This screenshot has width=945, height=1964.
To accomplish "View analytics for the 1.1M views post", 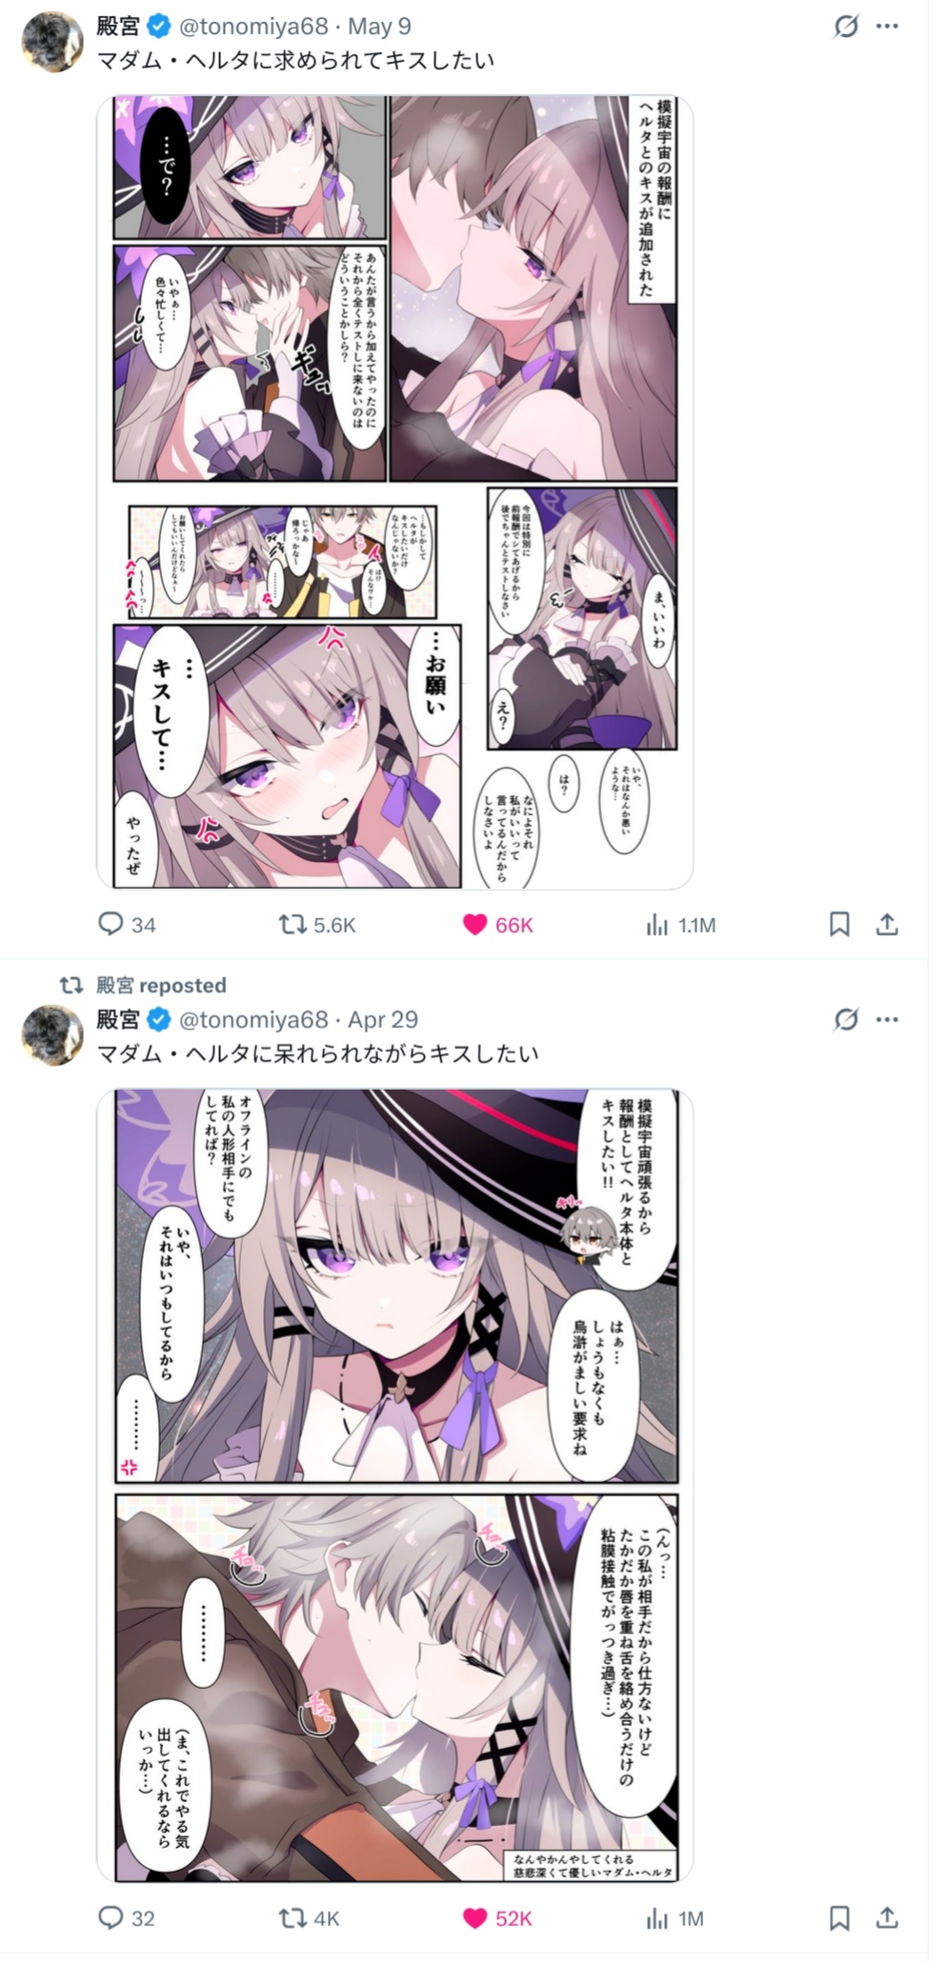I will coord(680,925).
